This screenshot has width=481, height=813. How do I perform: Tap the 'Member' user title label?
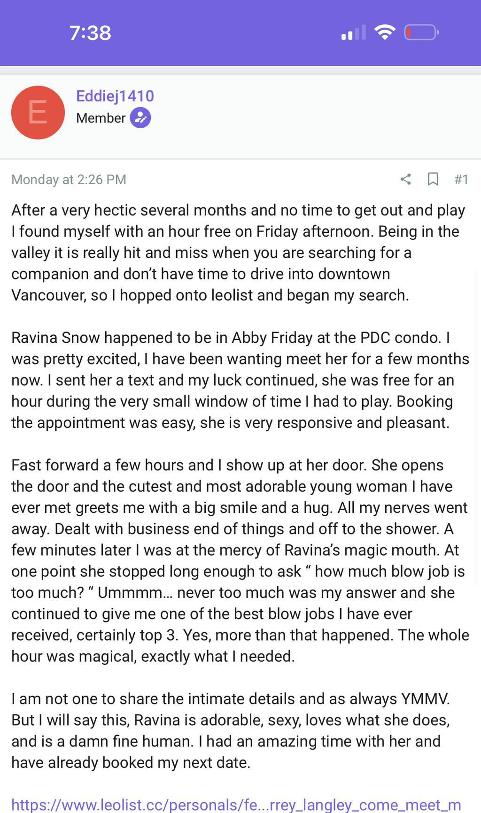click(101, 118)
